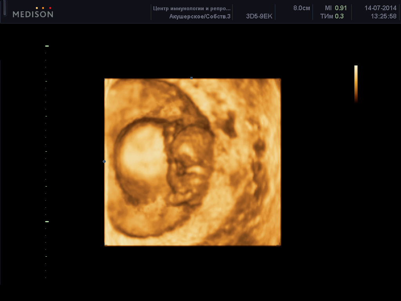Screen dimensions: 401x301
Task: Click the depth value '8.0см'
Action: (302, 8)
